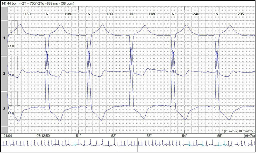Click the 25 mm/s; 10 mm/mV scale label

pos(239,131)
